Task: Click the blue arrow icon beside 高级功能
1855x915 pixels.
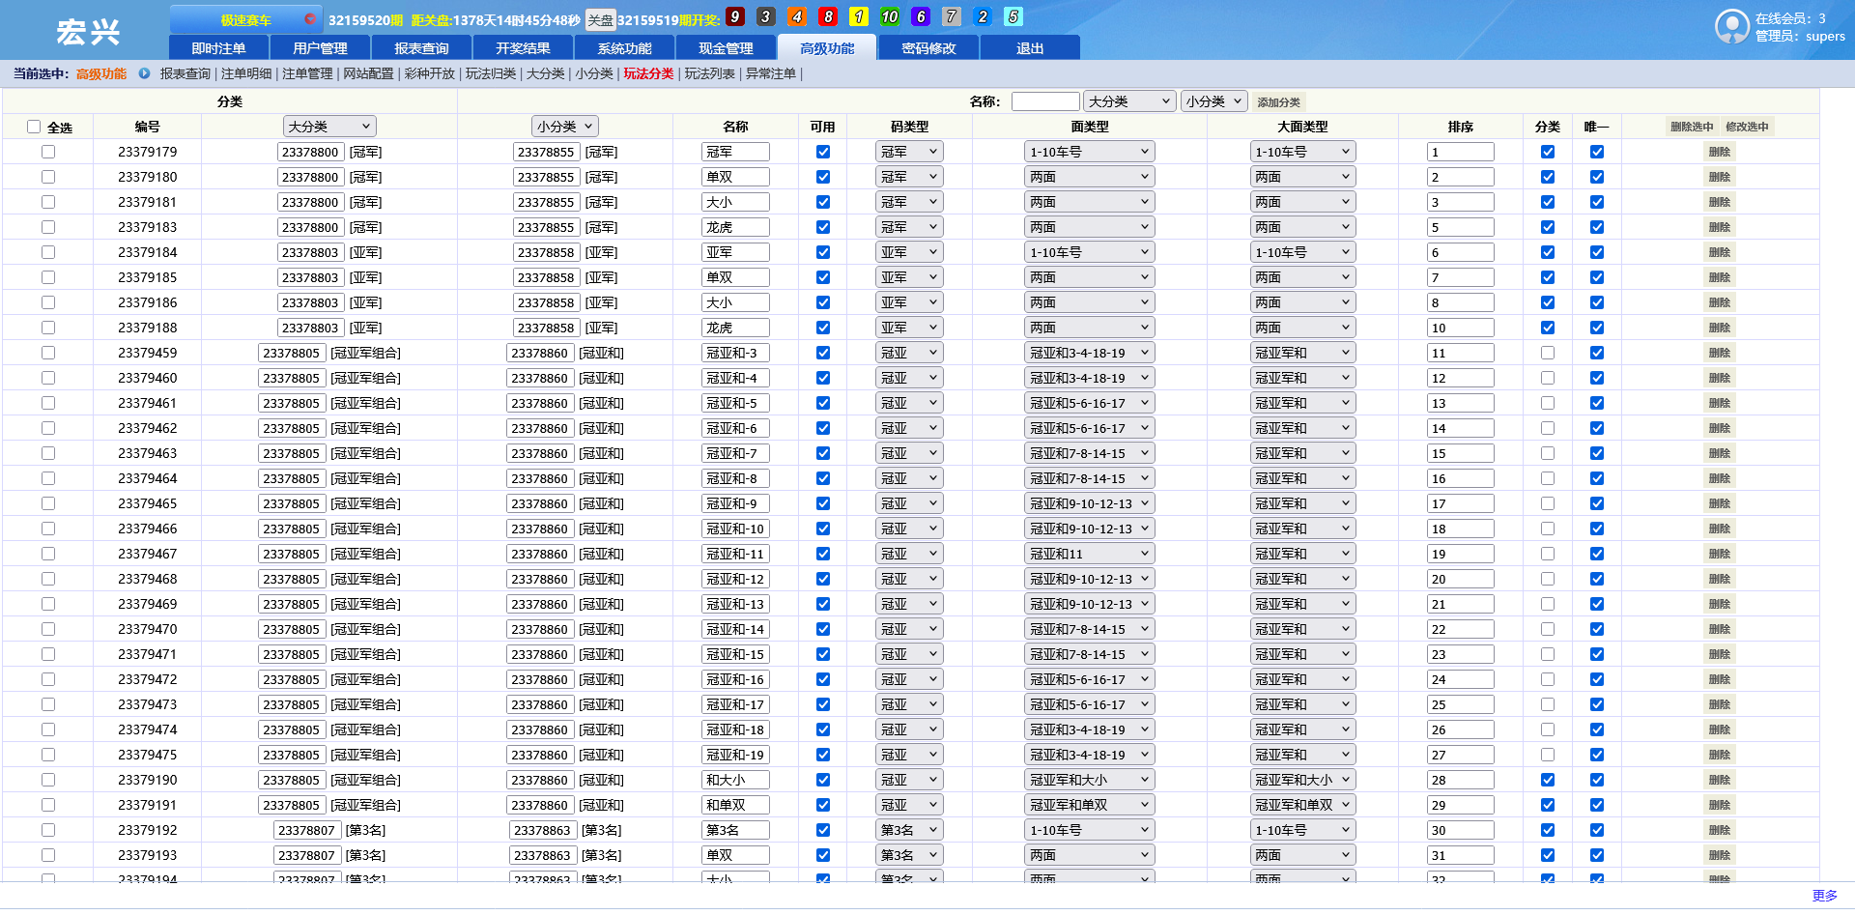Action: click(x=144, y=73)
